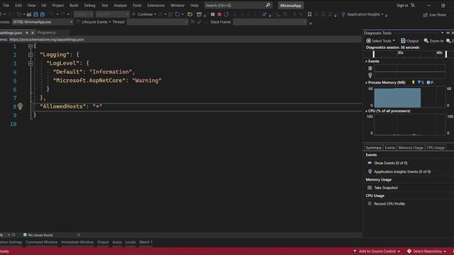Open the Continue button dropdown arrow

point(155,14)
